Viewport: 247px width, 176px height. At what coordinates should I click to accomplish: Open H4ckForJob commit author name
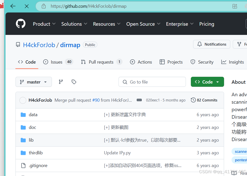click(x=40, y=100)
